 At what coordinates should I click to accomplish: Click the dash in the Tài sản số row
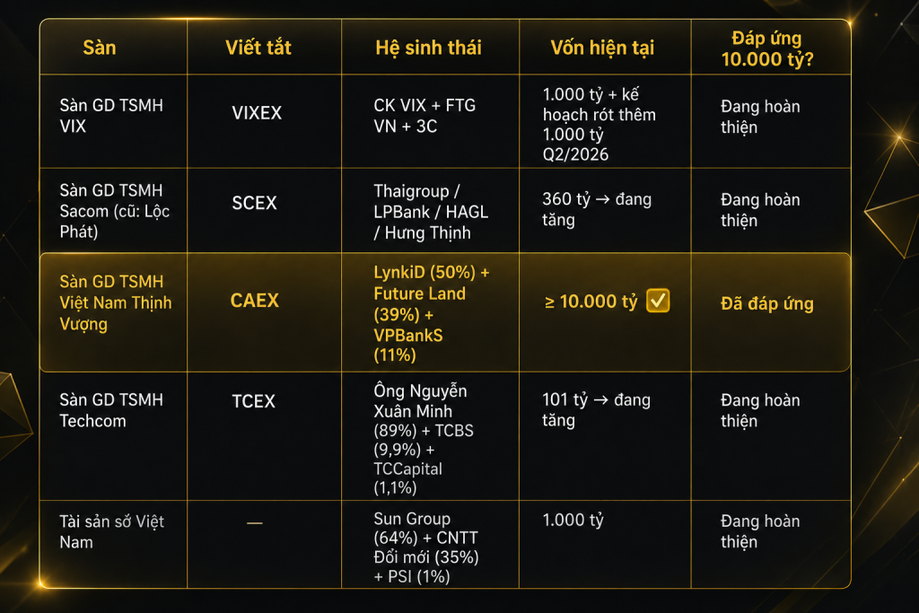(254, 522)
